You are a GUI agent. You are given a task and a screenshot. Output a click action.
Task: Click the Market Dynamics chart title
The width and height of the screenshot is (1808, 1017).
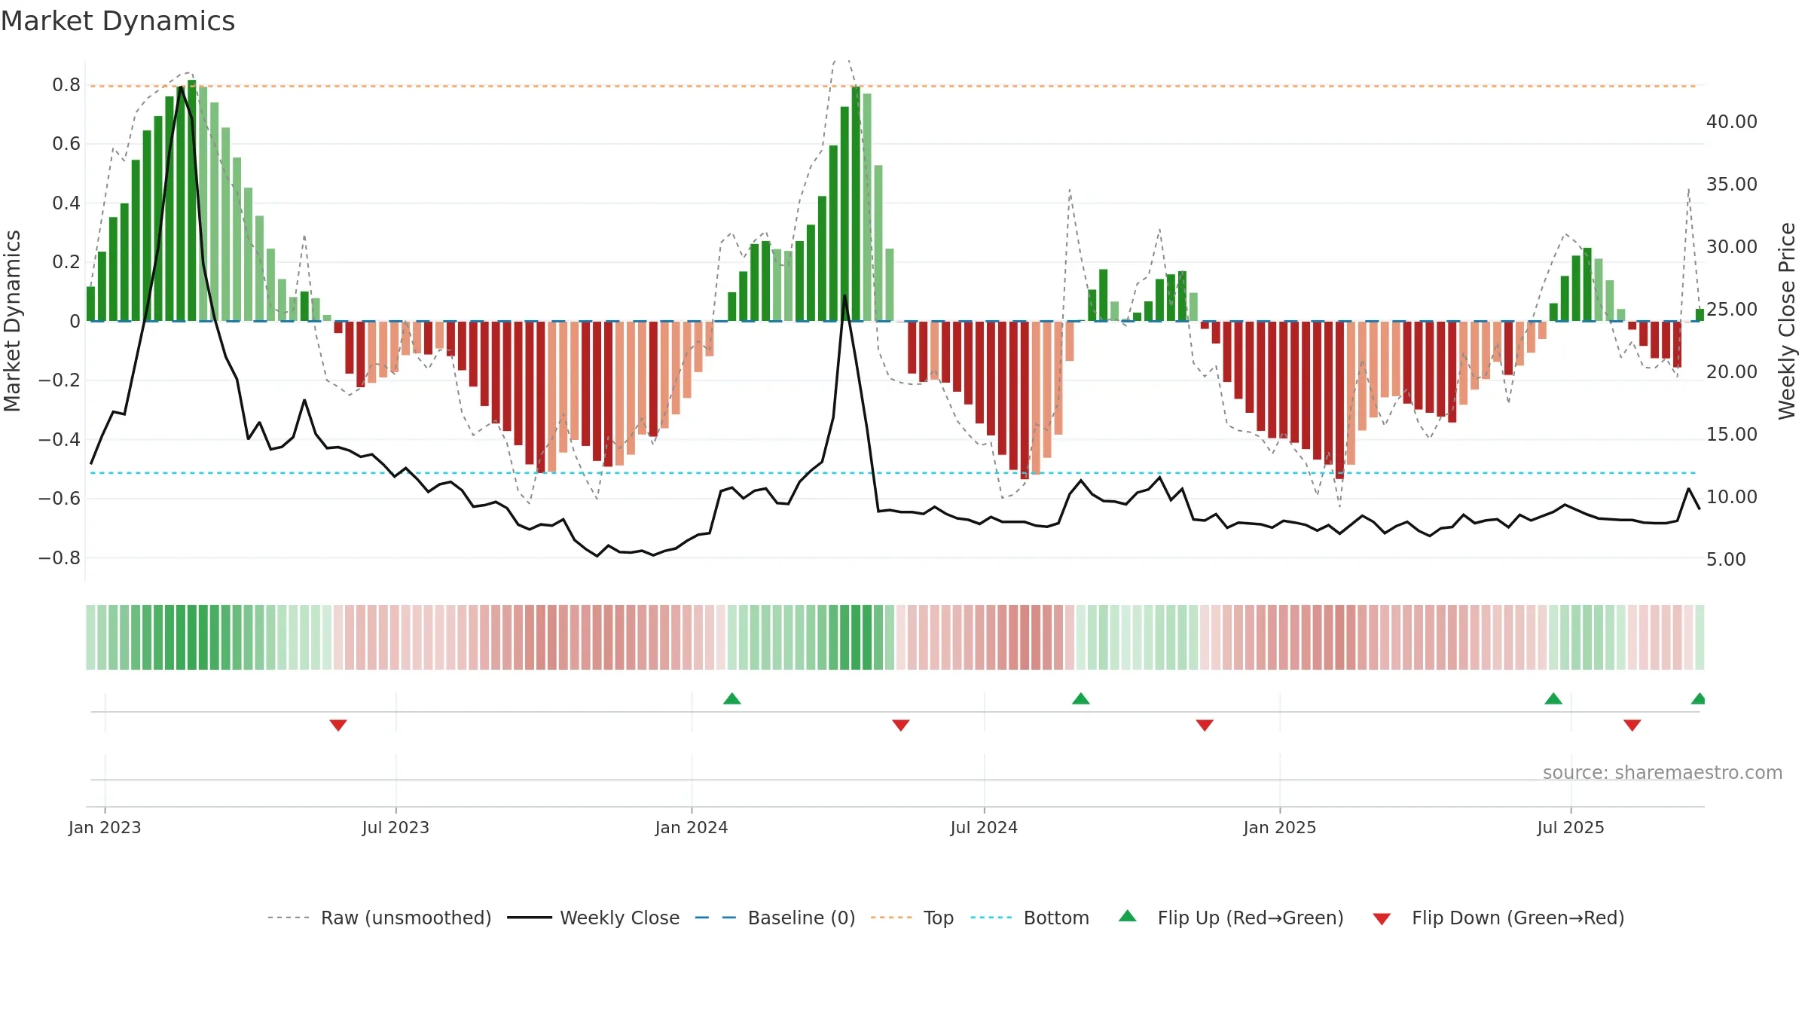118,21
